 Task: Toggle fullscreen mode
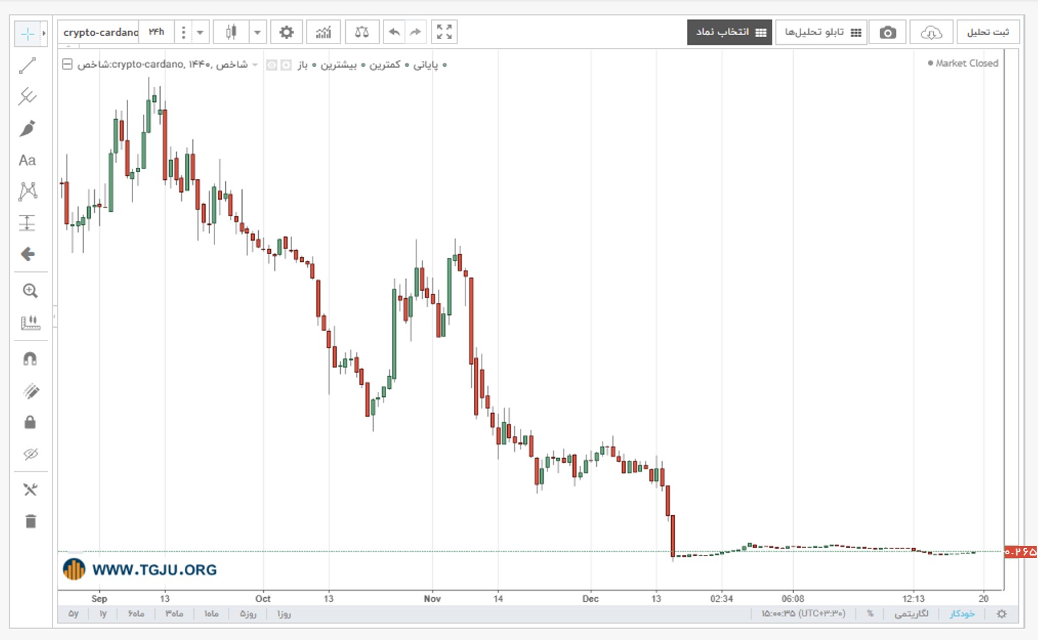(x=444, y=32)
